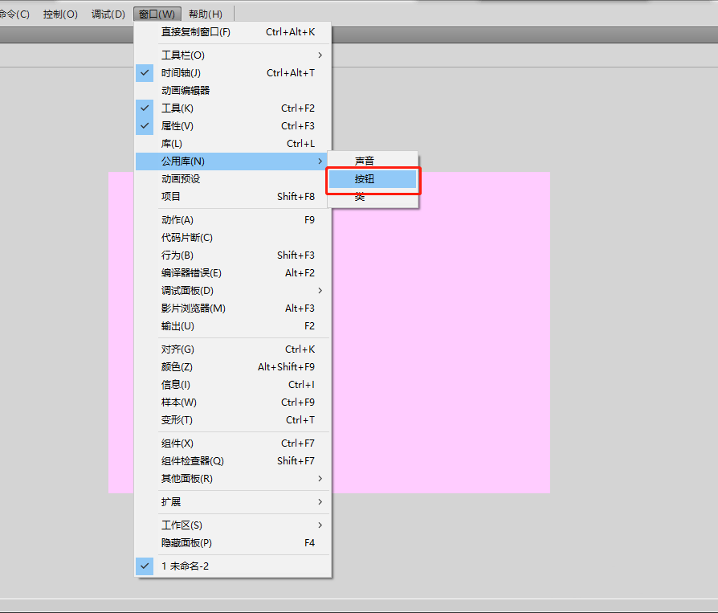Expand the 其他面板(R) submenu
The height and width of the screenshot is (613, 718).
(233, 479)
